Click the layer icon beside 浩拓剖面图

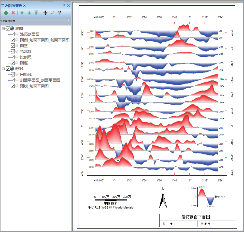17,34
